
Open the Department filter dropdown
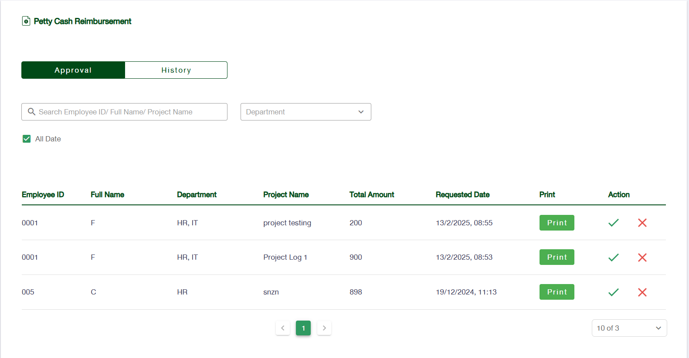click(x=305, y=112)
